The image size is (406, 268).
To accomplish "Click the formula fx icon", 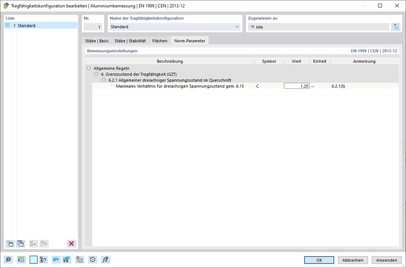I will [105, 259].
